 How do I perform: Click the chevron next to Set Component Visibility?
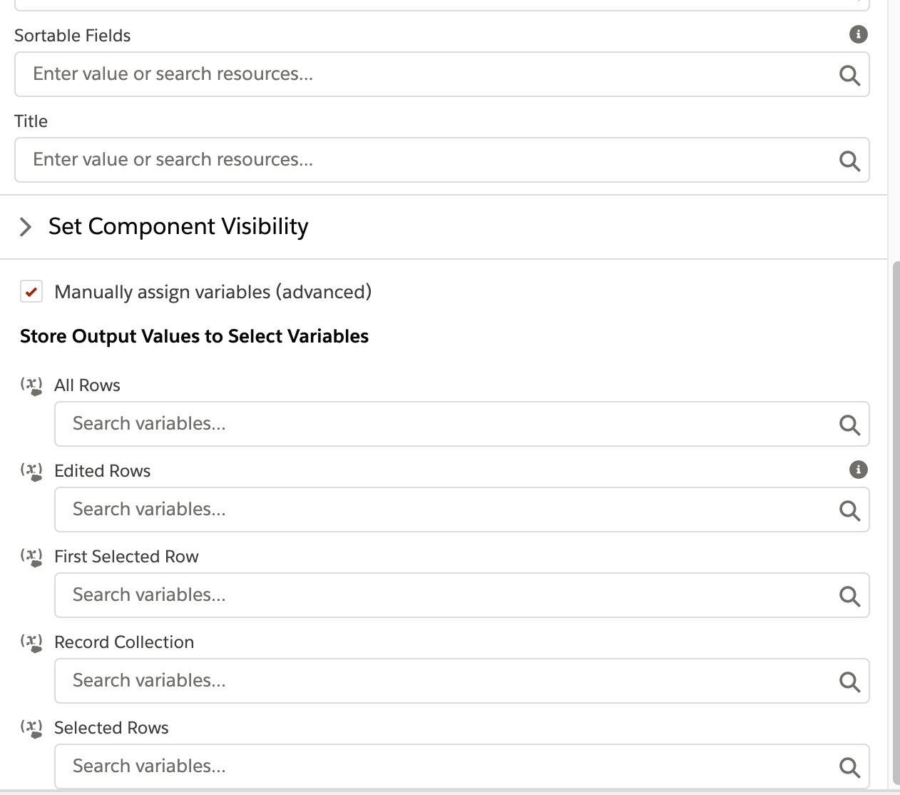point(26,226)
